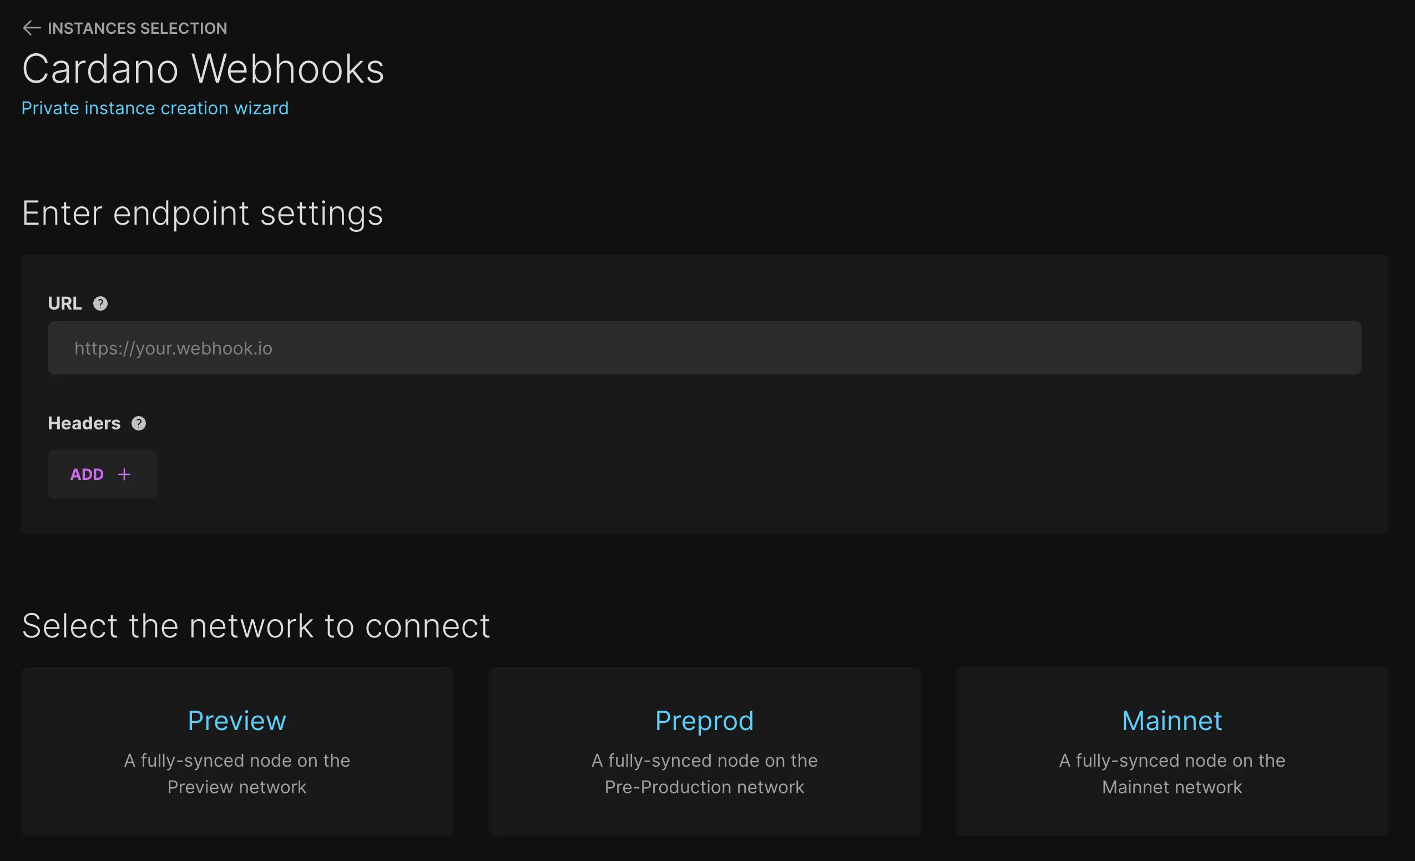Click the Preview network description text
The image size is (1415, 861).
(x=237, y=773)
